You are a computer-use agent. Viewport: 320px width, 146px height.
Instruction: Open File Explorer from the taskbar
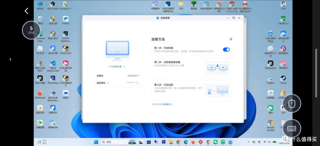[171, 142]
